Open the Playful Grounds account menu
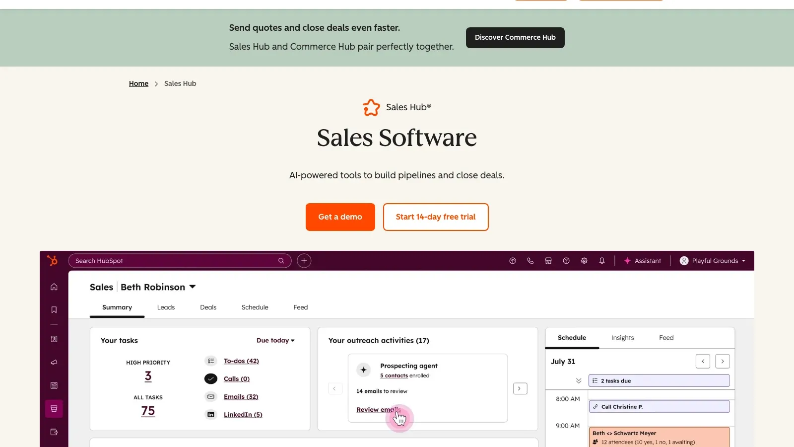The width and height of the screenshot is (794, 447). [713, 261]
